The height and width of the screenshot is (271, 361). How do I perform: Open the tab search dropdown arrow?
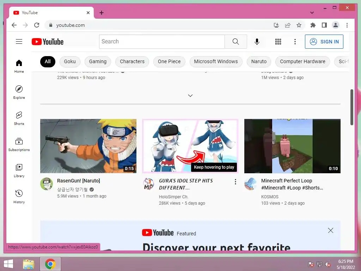312,13
